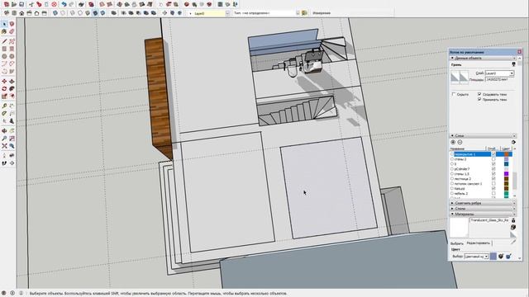Choose the Eraser tool
The height and width of the screenshot is (297, 529).
[x=12, y=31]
